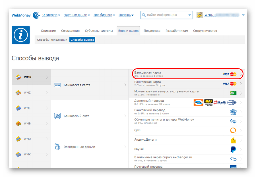
Task: Click the Western Union logo
Action: pos(208,103)
